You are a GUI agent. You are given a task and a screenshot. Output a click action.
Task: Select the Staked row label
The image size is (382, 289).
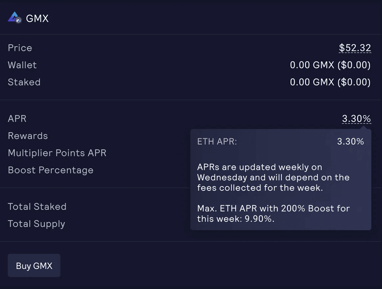pyautogui.click(x=24, y=82)
